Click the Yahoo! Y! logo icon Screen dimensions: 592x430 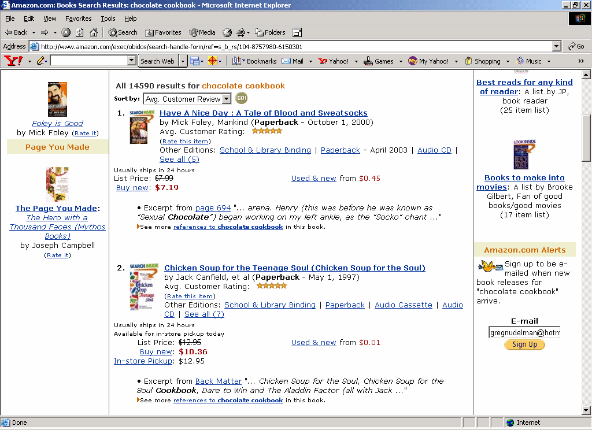coord(13,61)
